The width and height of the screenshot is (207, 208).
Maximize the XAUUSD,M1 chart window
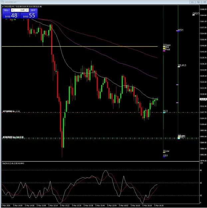click(x=198, y=2)
